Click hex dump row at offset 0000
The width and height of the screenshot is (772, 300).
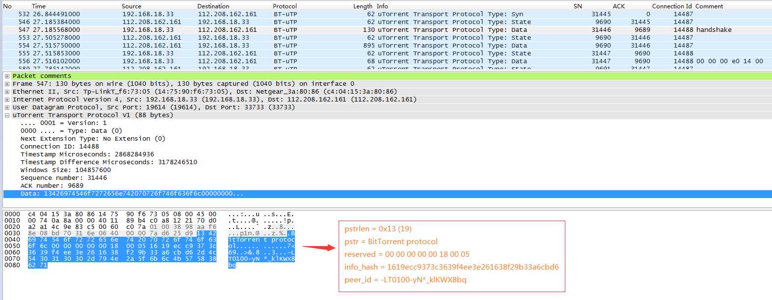click(149, 214)
